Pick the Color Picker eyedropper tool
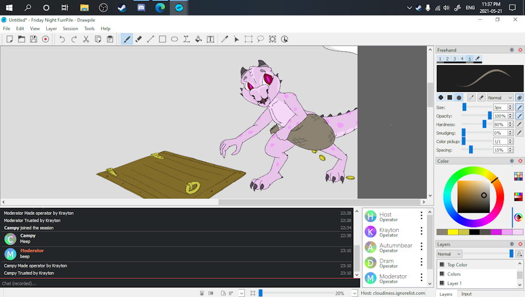Screen dimensions: 525x297 coord(224,39)
